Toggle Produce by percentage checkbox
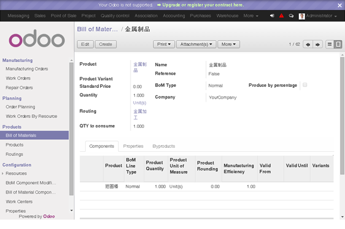345x229 pixels. [305, 85]
